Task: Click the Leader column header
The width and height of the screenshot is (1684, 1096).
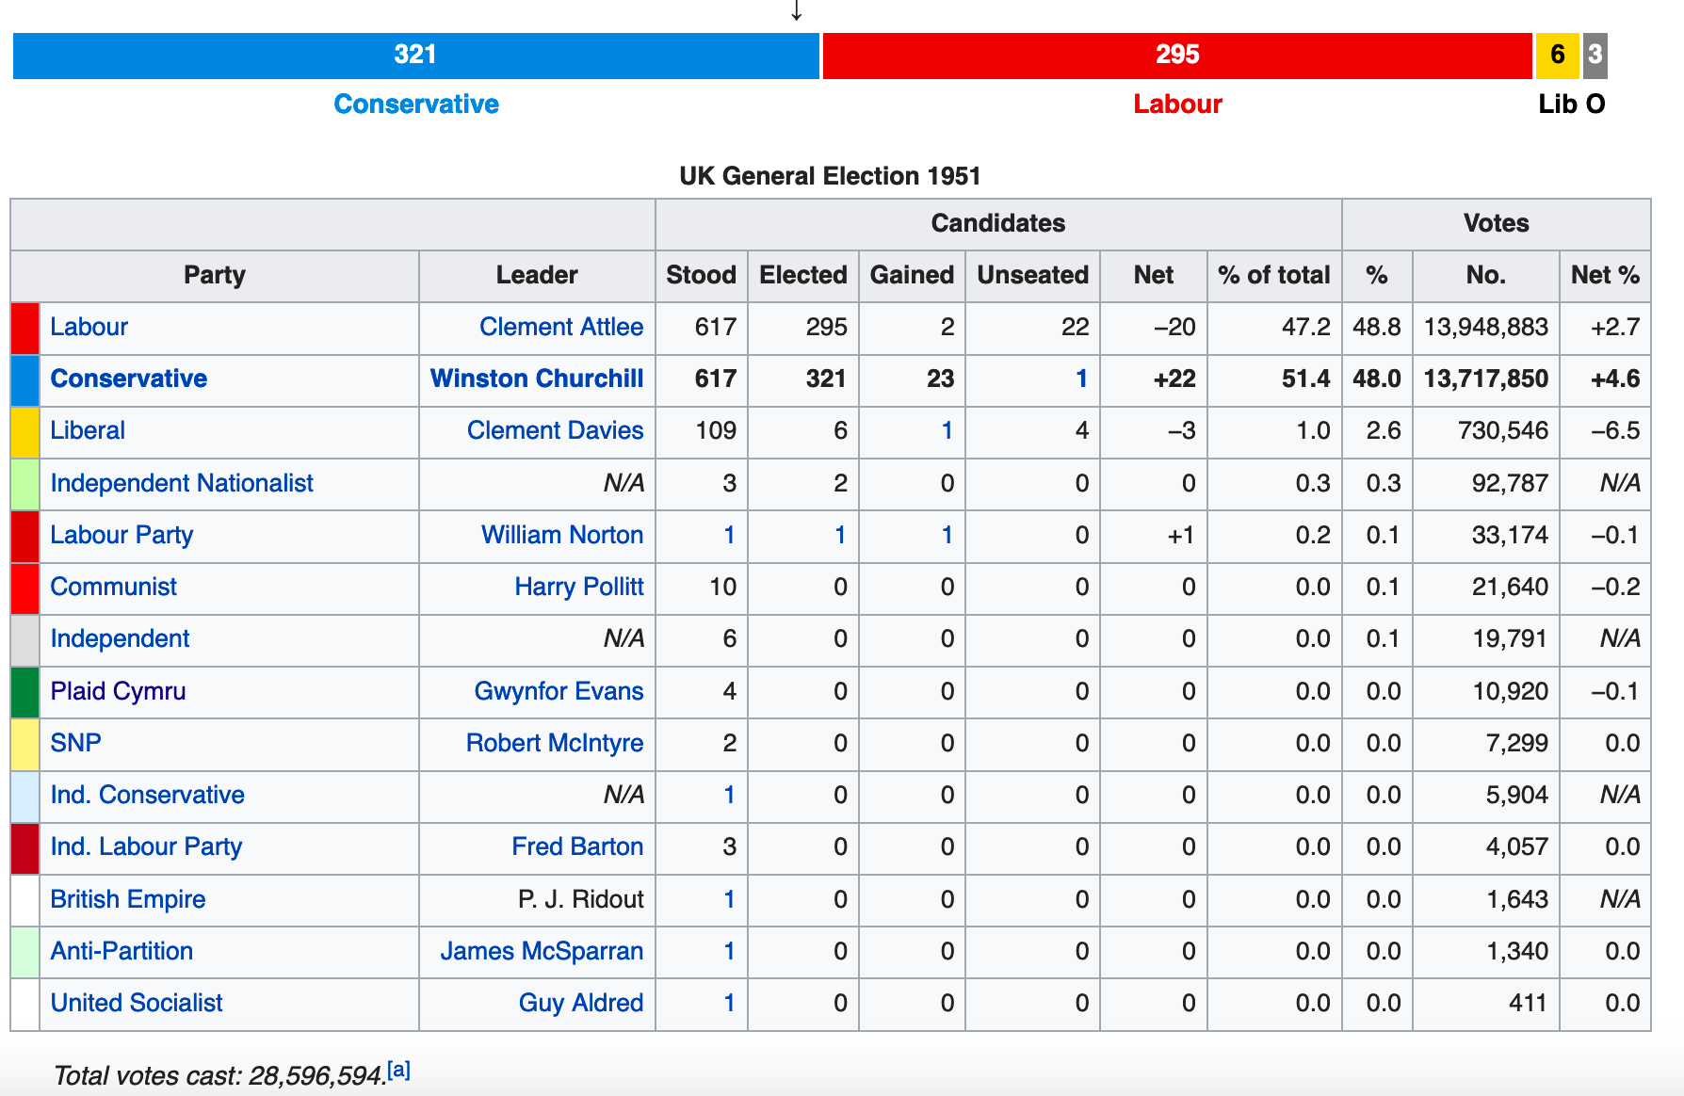Action: [537, 276]
